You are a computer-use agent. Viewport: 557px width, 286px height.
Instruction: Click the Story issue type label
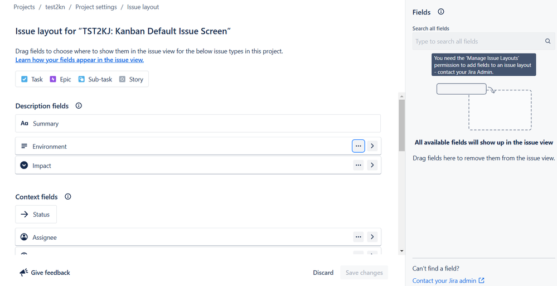pos(136,79)
